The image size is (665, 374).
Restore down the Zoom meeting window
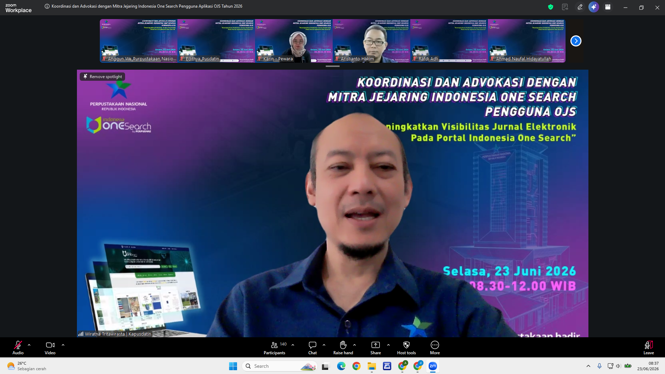pyautogui.click(x=641, y=7)
